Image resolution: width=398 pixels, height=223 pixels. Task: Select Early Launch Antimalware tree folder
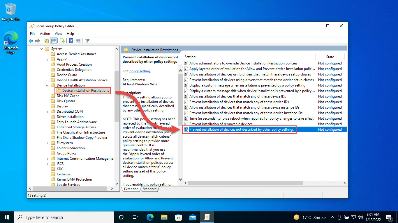pyautogui.click(x=77, y=122)
